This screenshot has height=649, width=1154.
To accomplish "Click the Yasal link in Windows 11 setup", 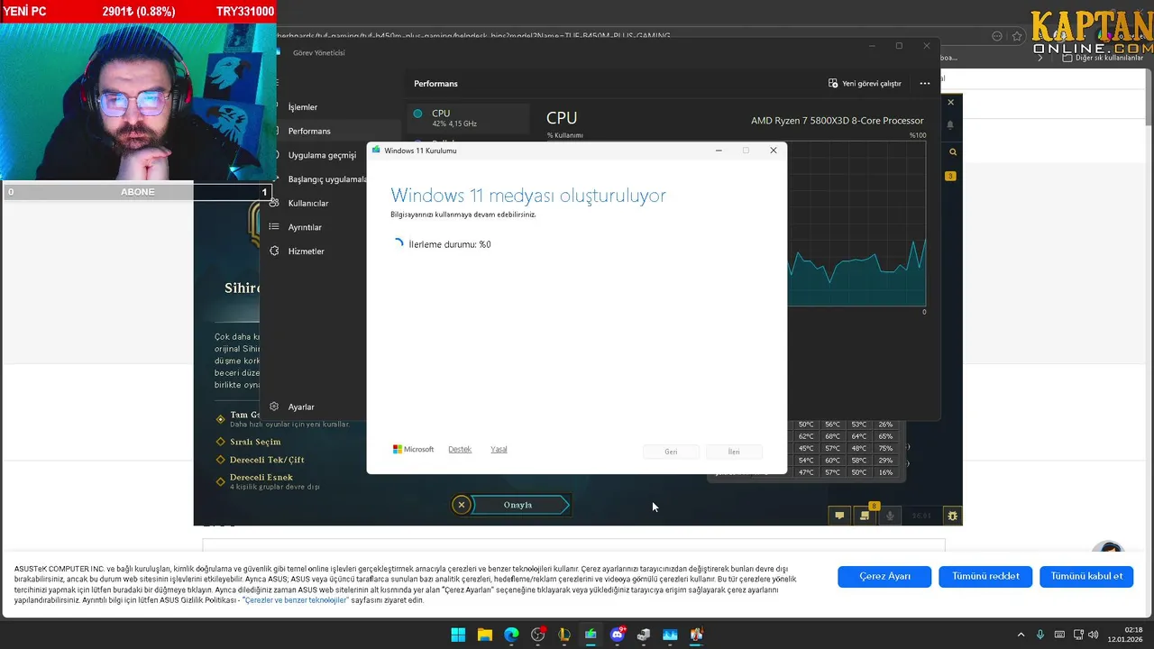I will pos(499,450).
